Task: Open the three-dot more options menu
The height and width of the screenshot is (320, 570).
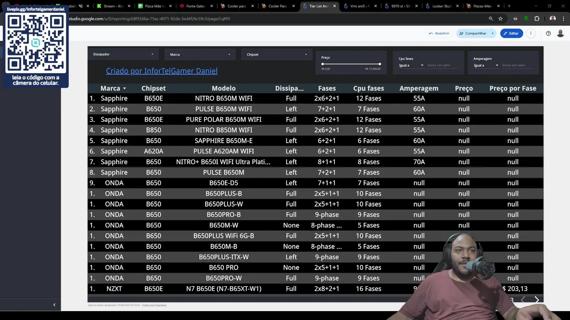Action: 530,33
